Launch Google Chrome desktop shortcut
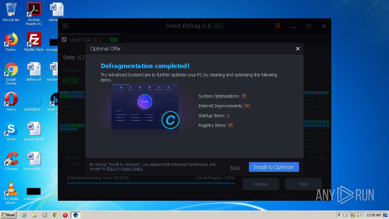Image resolution: width=389 pixels, height=219 pixels. (11, 74)
